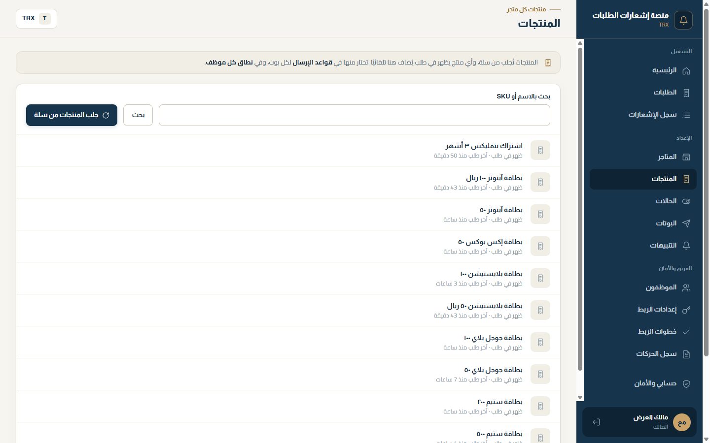
Task: Click the page scrollbar thumb at right edge
Action: [706, 182]
